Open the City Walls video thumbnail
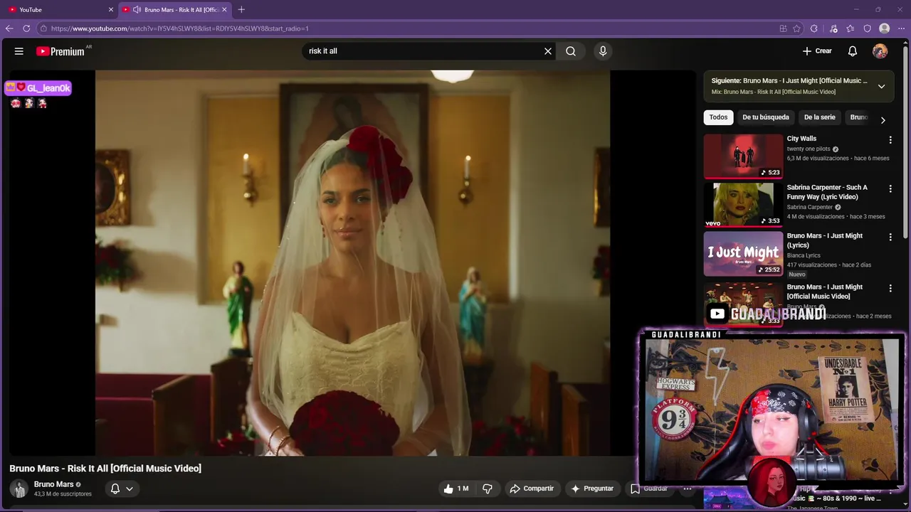Screen dimensions: 911x512 pyautogui.click(x=743, y=156)
